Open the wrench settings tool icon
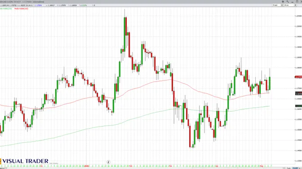Screen dimensions: 302x169 [x=288, y=1]
